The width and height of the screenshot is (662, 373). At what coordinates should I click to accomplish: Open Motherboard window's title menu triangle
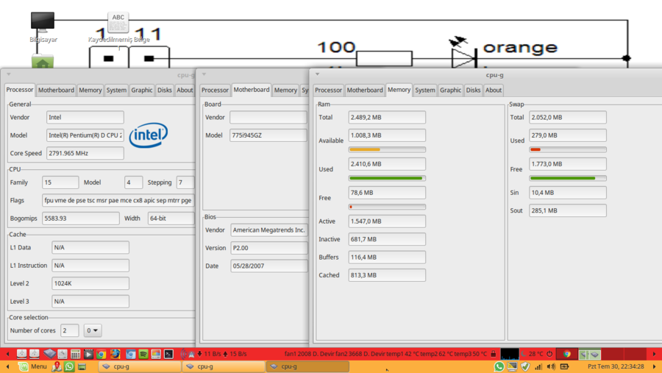[204, 74]
